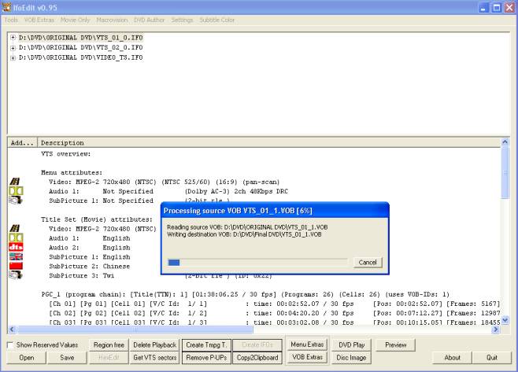Click the DVD Play button
The width and height of the screenshot is (518, 372).
pos(351,345)
